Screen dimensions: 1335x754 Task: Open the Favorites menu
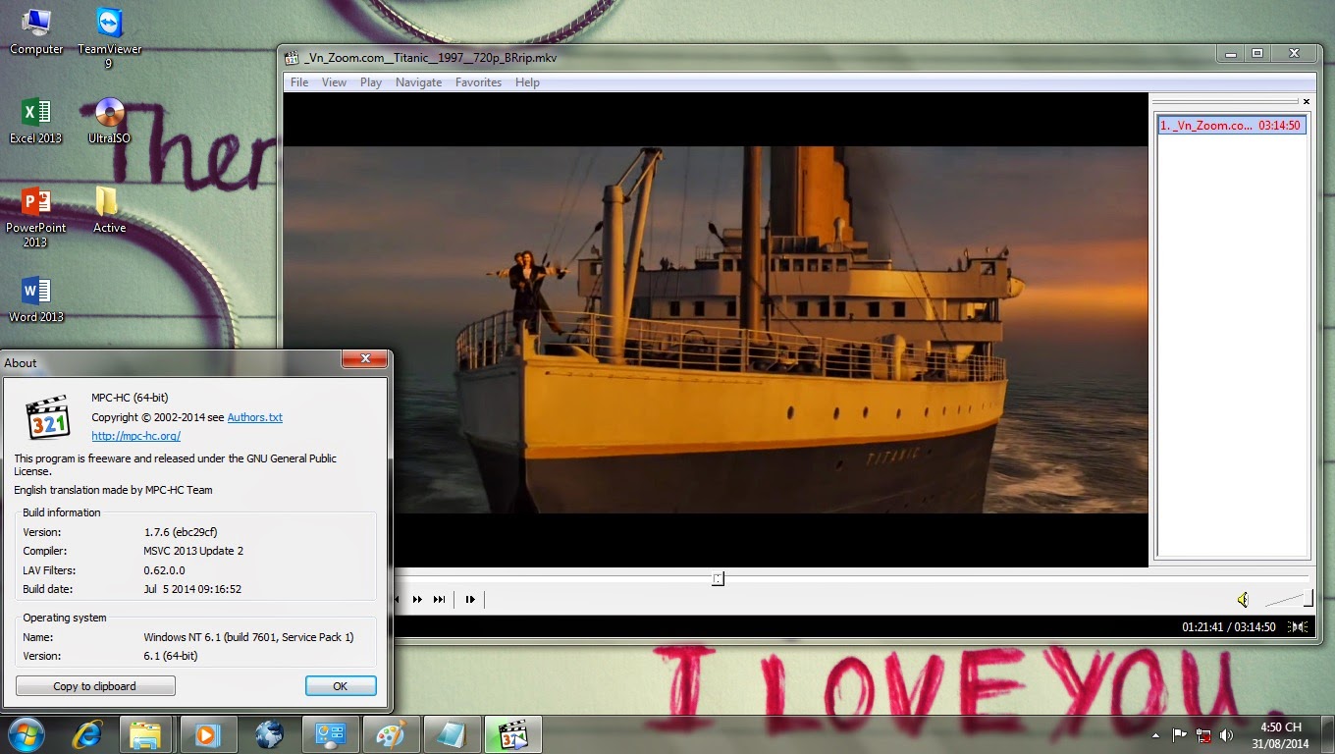[478, 82]
